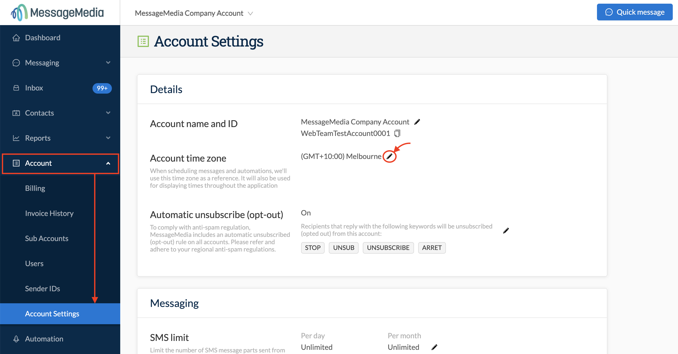Open Sender IDs submenu item
678x354 pixels.
coord(42,288)
